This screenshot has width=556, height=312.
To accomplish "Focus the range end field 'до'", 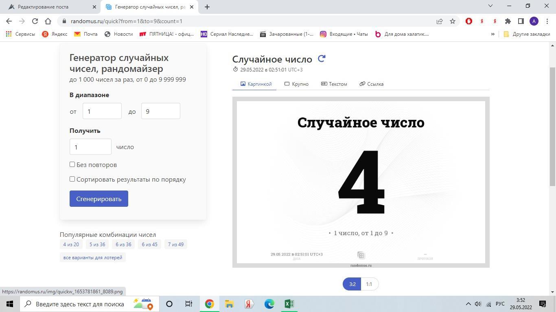I will click(x=161, y=111).
